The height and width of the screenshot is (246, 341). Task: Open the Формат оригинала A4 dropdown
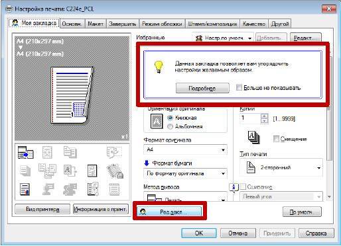pos(185,149)
